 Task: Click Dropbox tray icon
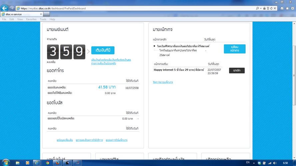(x=259, y=163)
